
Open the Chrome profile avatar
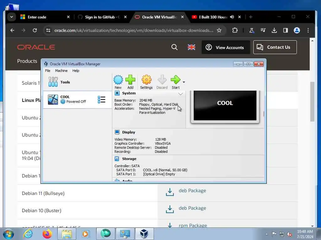click(297, 30)
